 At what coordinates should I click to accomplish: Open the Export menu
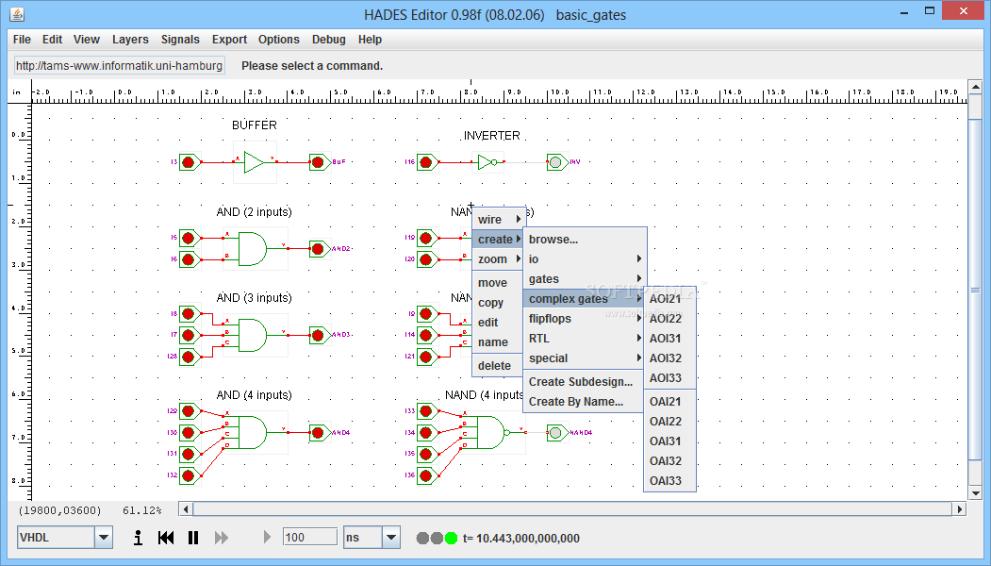click(229, 40)
